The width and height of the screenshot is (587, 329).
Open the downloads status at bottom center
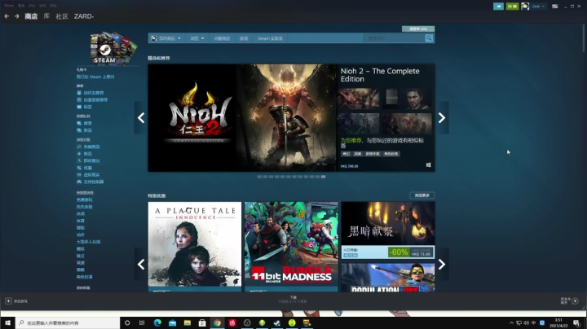coord(293,300)
